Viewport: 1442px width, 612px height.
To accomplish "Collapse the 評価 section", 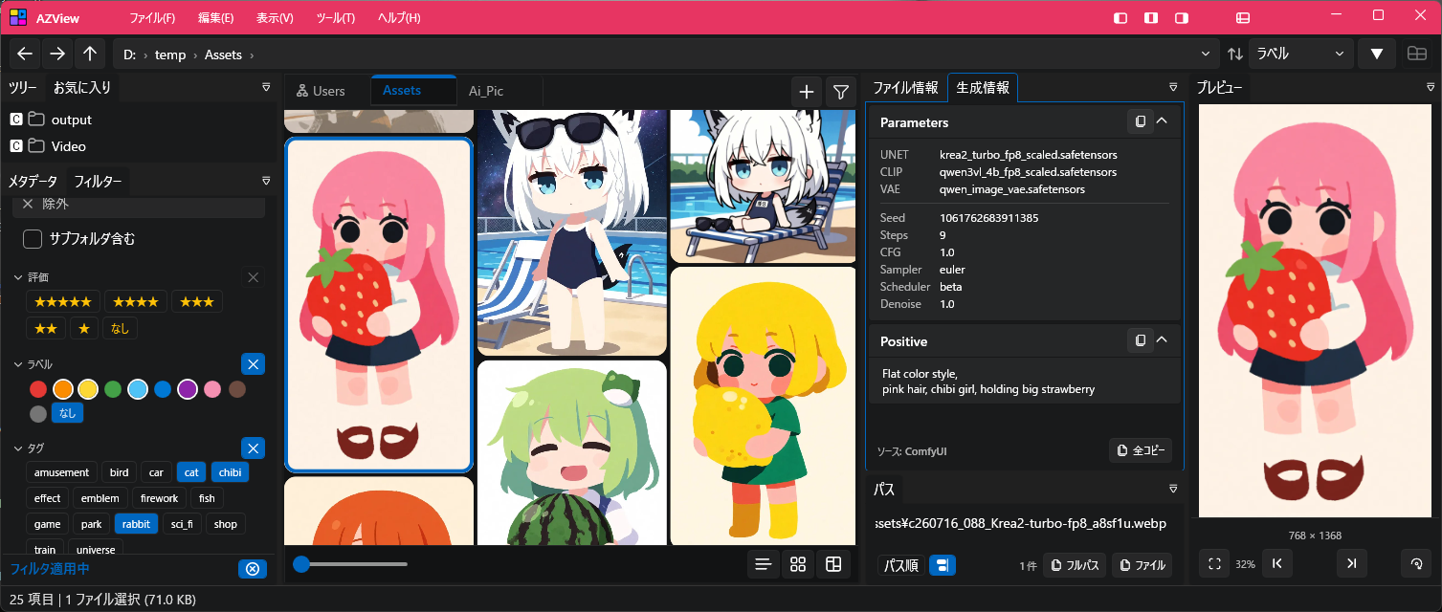I will [17, 277].
